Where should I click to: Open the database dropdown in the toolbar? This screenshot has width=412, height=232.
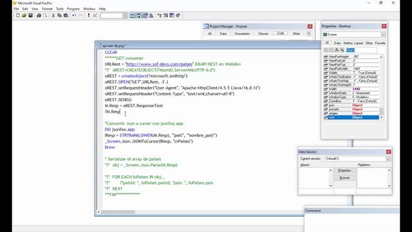(125, 15)
